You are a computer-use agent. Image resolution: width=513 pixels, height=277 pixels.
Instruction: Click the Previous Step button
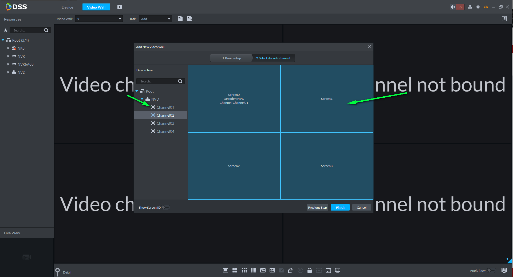click(317, 207)
